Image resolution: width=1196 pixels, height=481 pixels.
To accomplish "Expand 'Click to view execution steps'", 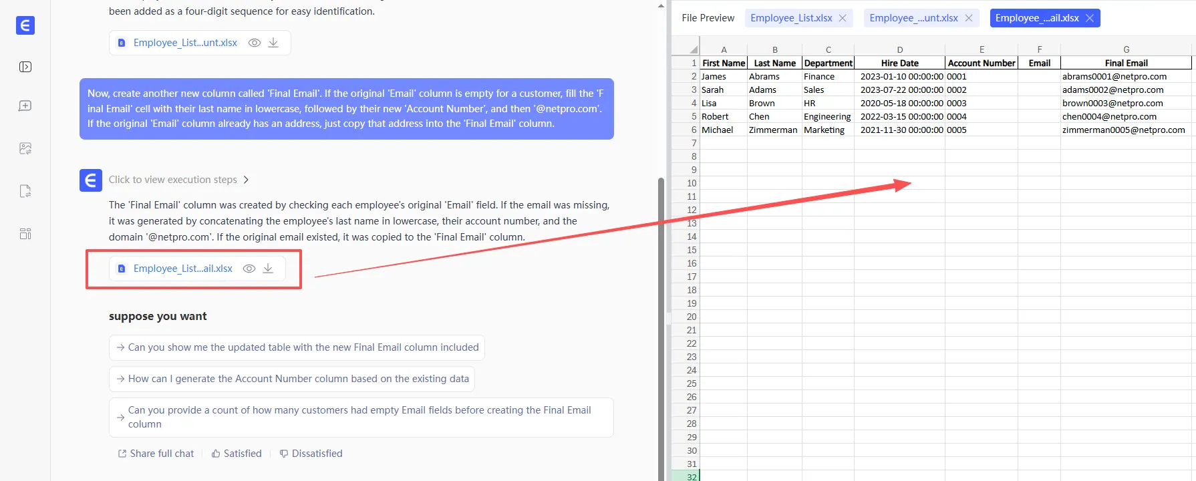I will pos(178,180).
